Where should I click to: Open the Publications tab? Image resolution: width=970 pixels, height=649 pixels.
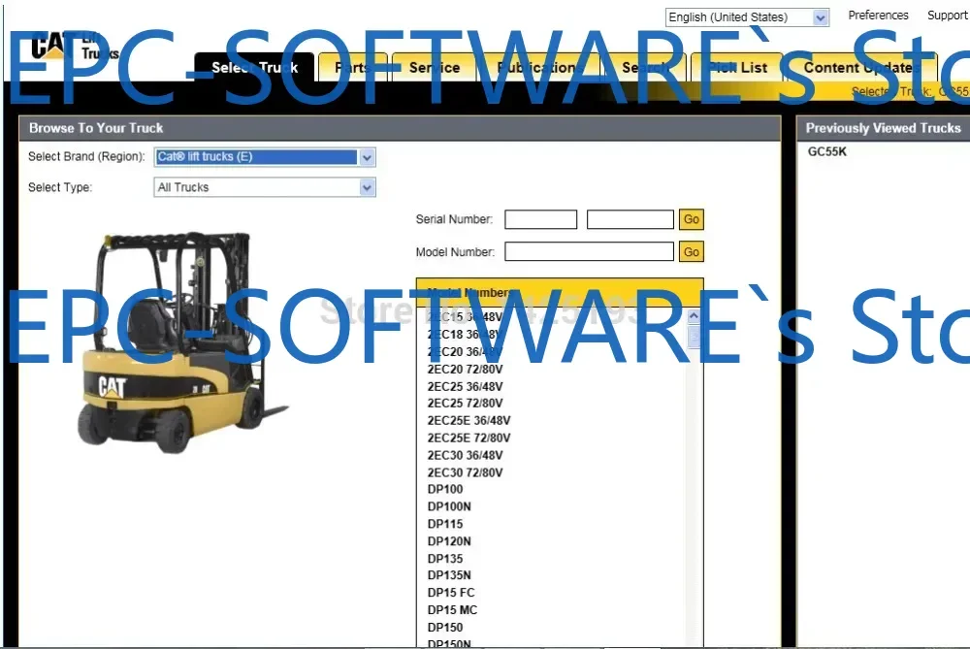538,68
